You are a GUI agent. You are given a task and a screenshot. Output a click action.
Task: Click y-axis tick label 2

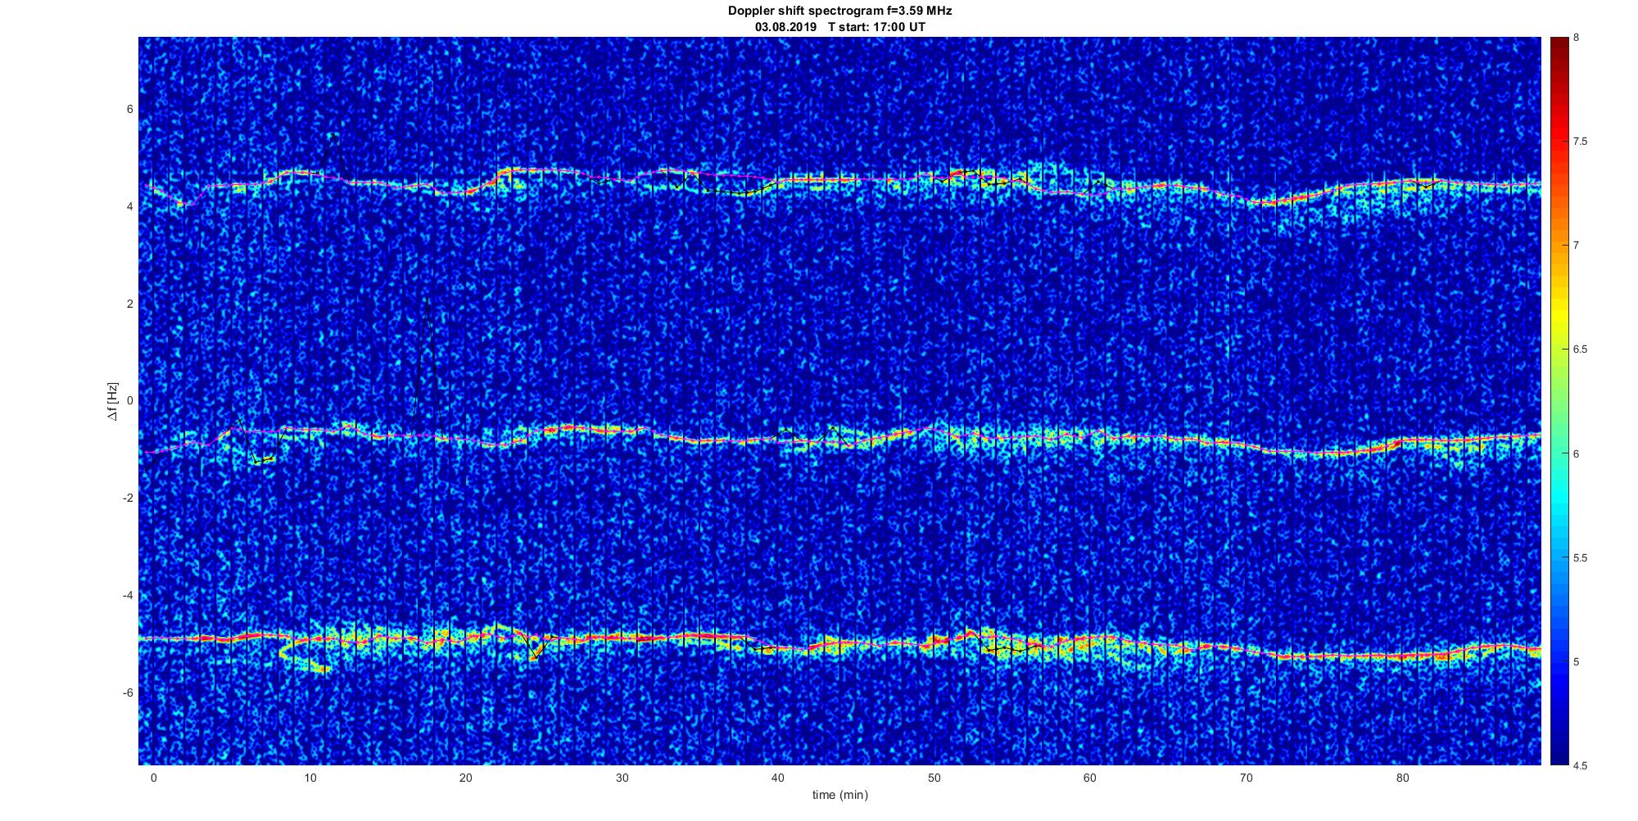pos(129,304)
